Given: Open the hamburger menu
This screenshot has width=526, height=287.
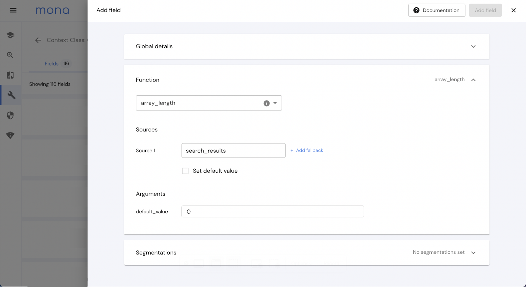Looking at the screenshot, I should 13,10.
